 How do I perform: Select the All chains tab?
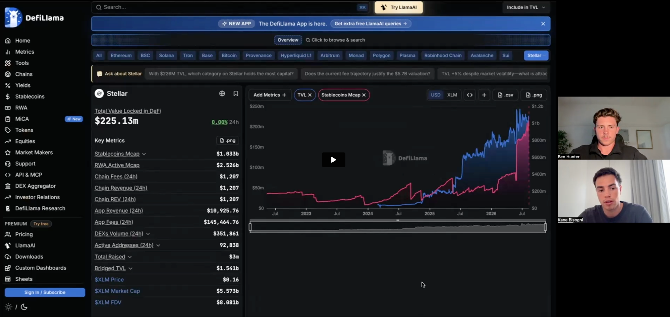(x=99, y=56)
